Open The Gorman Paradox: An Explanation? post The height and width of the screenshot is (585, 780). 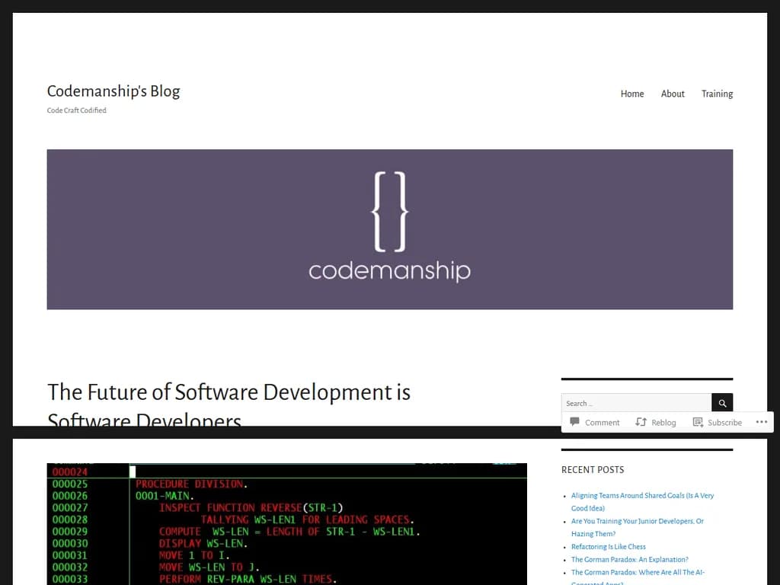[x=629, y=560]
